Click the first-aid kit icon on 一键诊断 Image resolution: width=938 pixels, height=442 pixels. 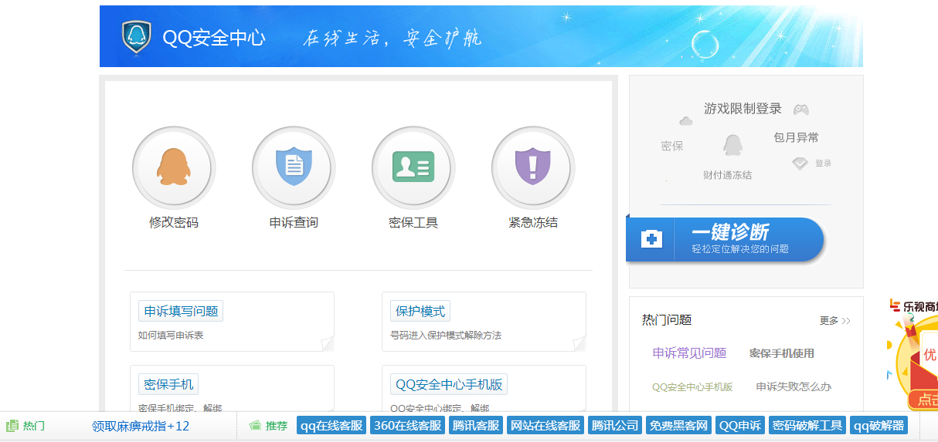coord(652,240)
